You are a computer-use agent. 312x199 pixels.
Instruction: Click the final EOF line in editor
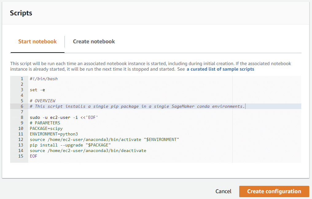pyautogui.click(x=33, y=156)
